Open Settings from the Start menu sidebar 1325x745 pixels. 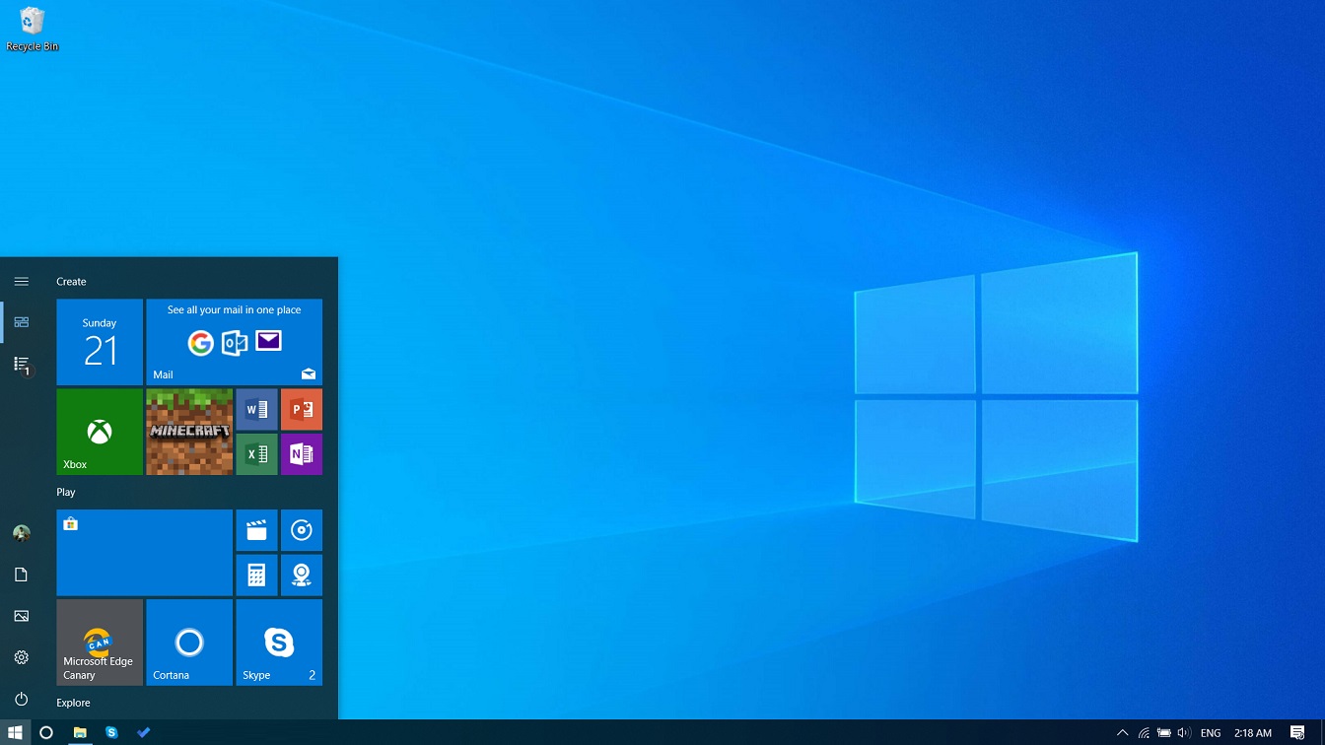[21, 656]
